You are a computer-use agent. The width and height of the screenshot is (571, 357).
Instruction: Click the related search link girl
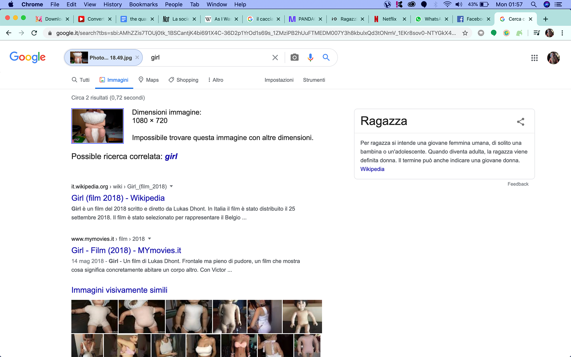pos(171,156)
